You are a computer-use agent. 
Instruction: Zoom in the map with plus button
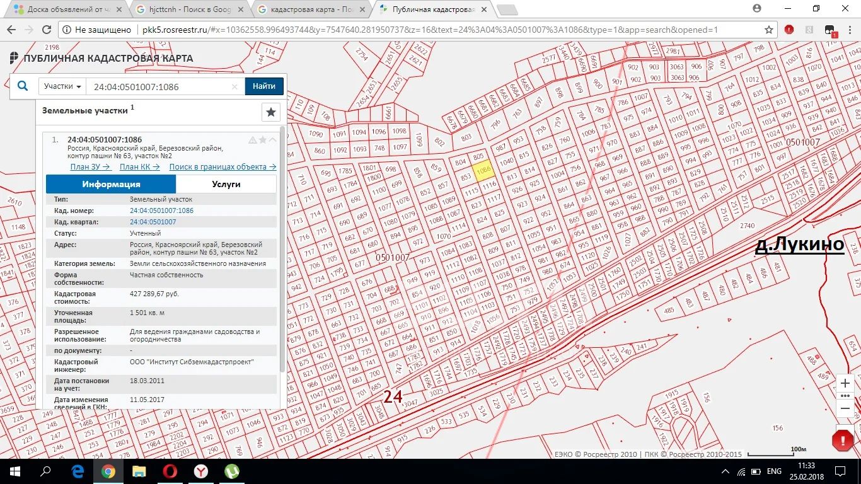[845, 383]
